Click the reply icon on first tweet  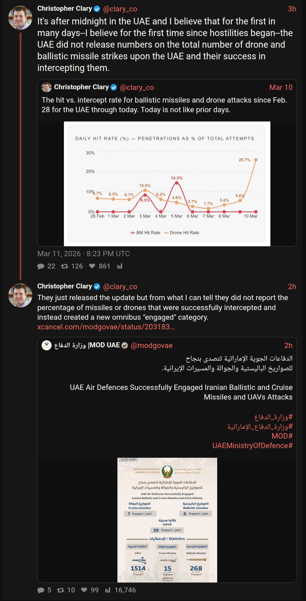click(x=41, y=266)
